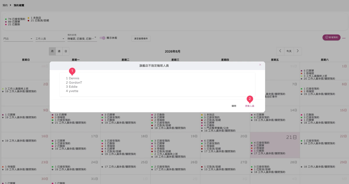Select staff row '4 yvette'

[x=72, y=91]
